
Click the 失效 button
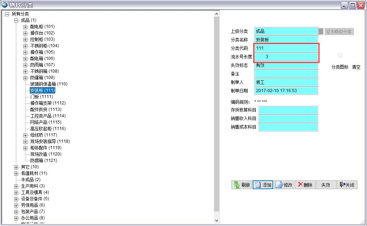[x=326, y=185]
